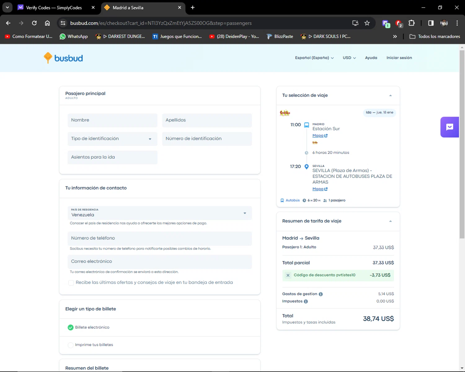
Task: Select Billete electrónico option
Action: pyautogui.click(x=71, y=327)
